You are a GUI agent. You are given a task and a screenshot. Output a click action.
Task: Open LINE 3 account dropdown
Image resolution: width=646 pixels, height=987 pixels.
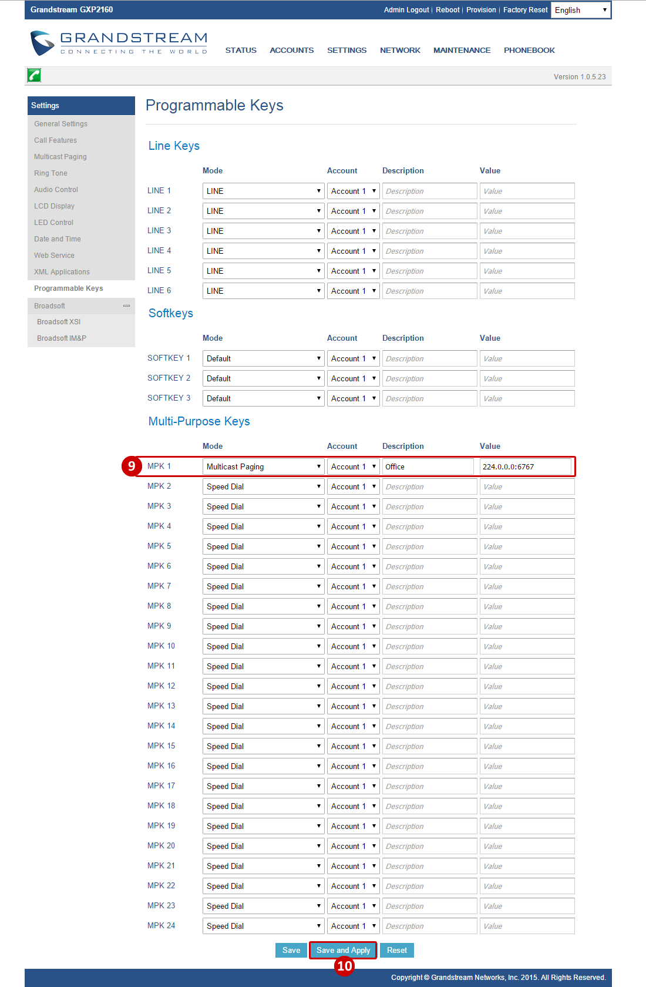(x=354, y=231)
